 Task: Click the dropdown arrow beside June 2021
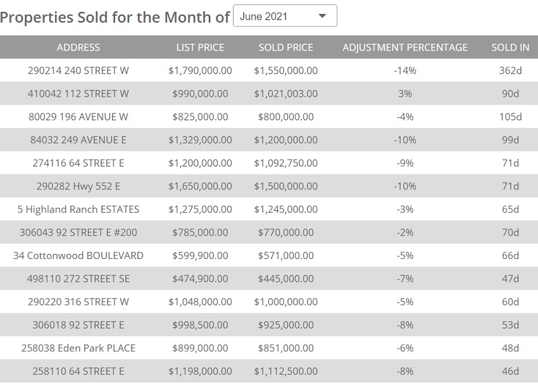322,16
